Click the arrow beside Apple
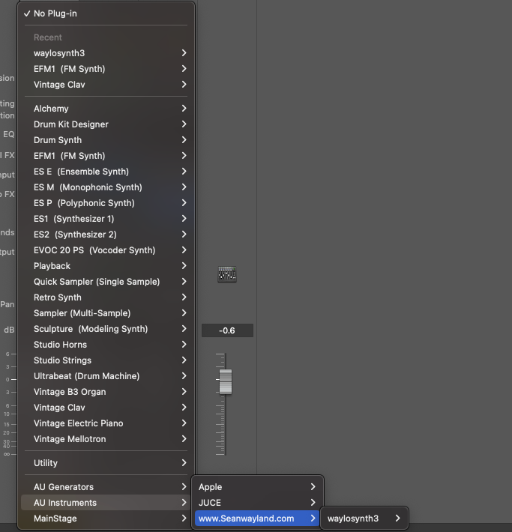Viewport: 512px width, 532px height. click(x=313, y=487)
